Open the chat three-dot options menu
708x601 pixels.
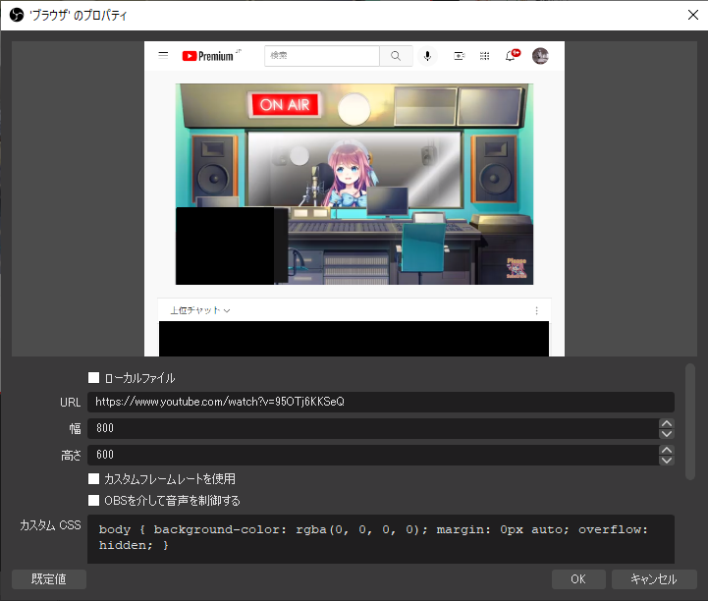536,310
